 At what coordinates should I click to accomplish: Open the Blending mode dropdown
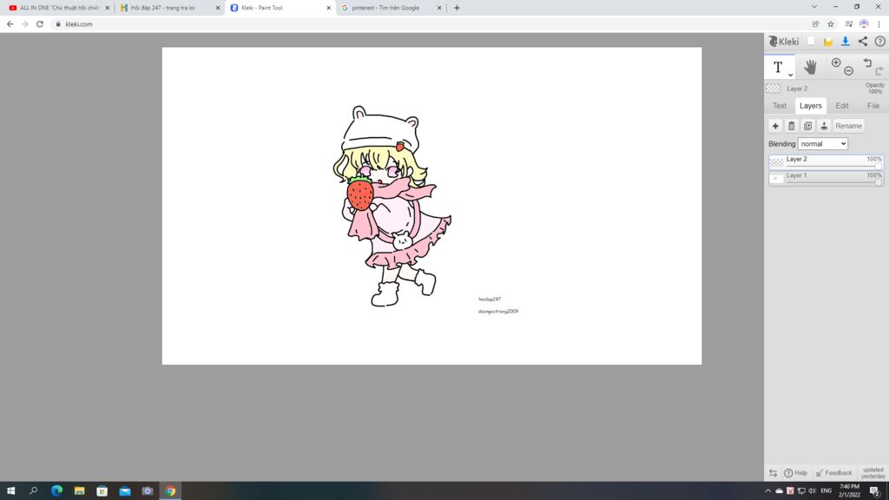(x=823, y=144)
